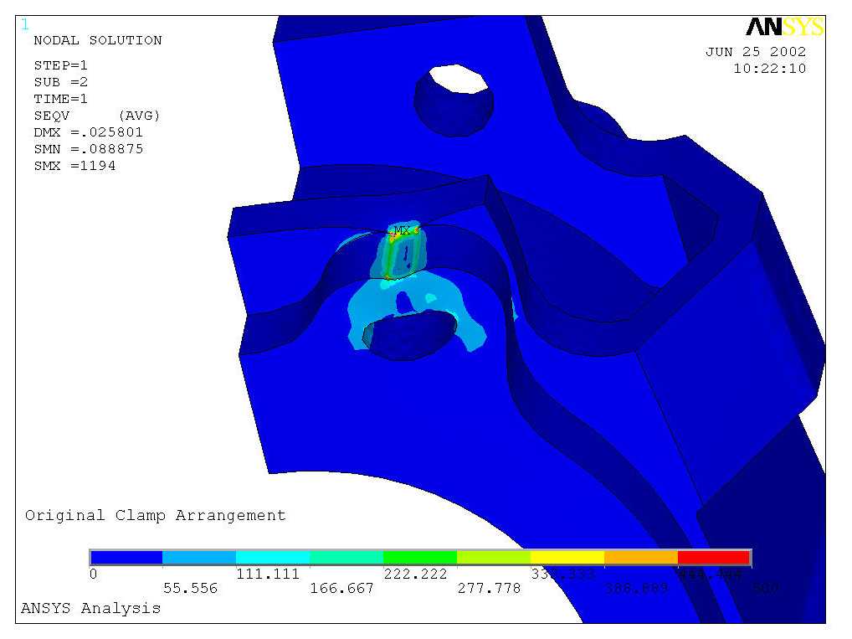Select the Original Clamp Arrangement title
Viewport: 852px width, 639px height.
coord(156,515)
